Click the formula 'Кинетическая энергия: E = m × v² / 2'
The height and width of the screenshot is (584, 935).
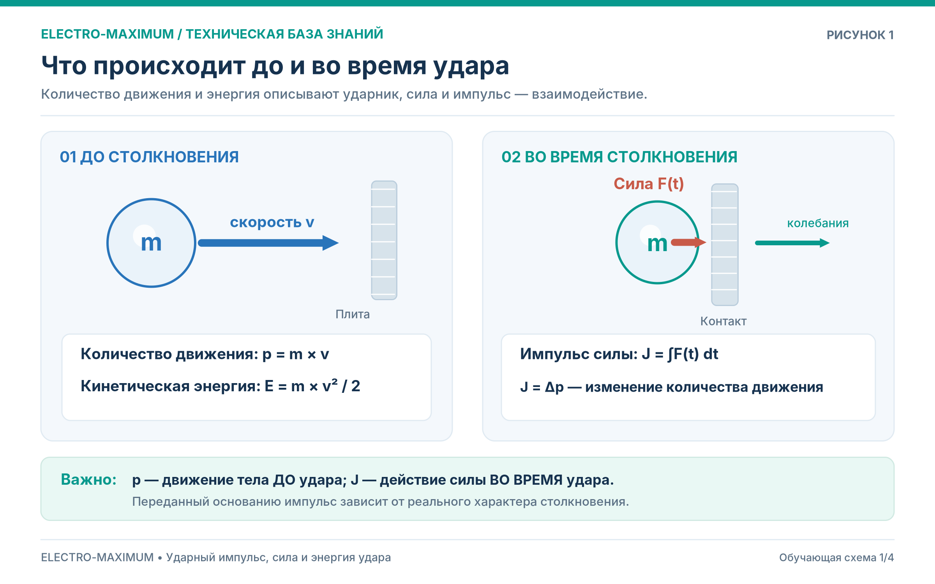pyautogui.click(x=221, y=386)
